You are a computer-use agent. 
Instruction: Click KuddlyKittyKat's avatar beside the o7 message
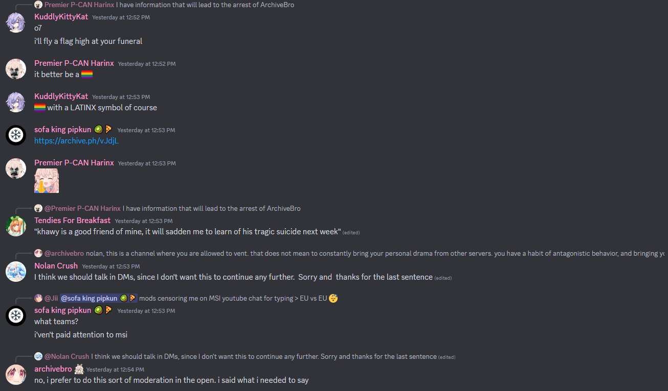[15, 22]
